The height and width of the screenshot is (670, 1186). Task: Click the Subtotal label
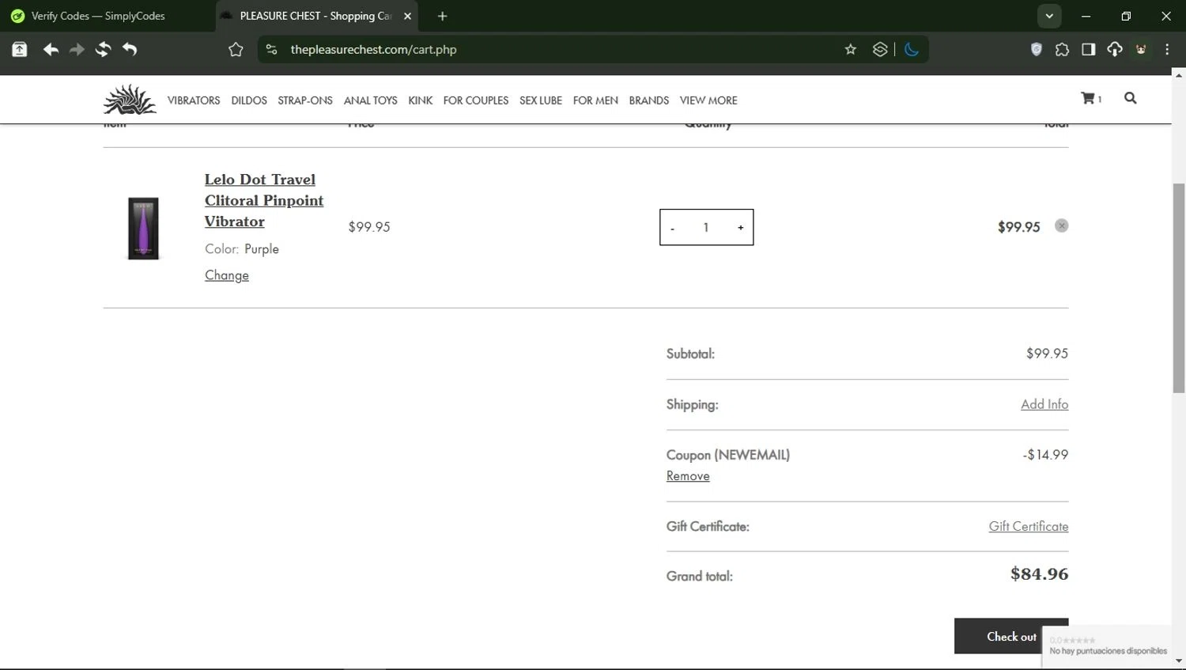coord(690,354)
